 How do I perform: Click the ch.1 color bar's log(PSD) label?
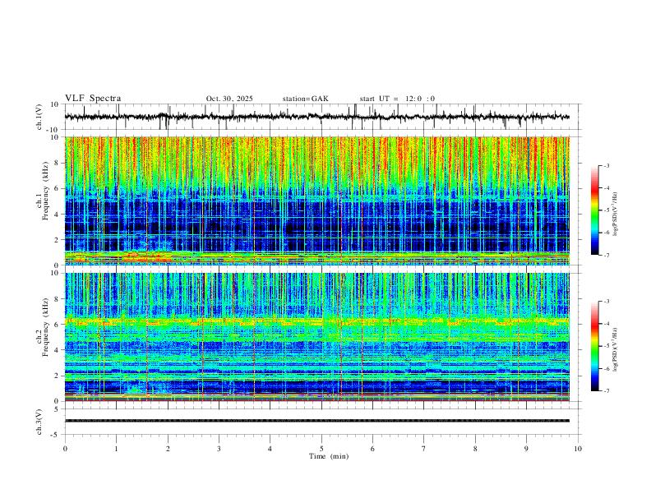pos(616,215)
